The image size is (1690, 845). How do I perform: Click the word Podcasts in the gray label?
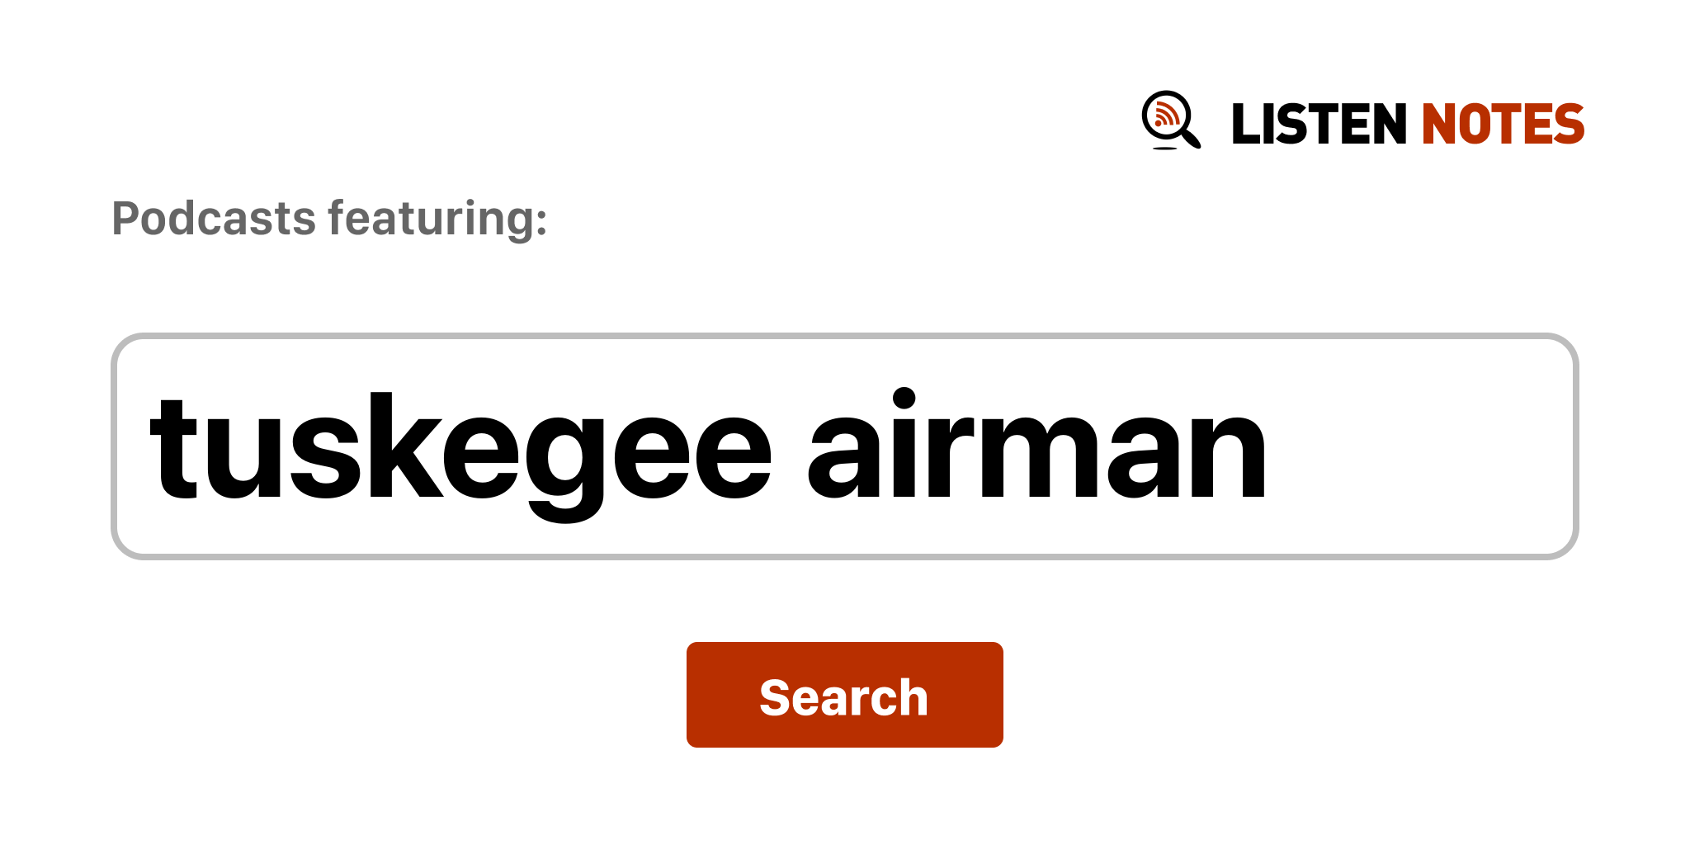(x=214, y=219)
